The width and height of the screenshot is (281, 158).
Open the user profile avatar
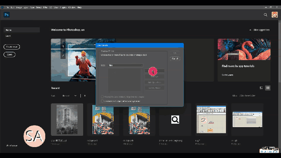tap(274, 14)
